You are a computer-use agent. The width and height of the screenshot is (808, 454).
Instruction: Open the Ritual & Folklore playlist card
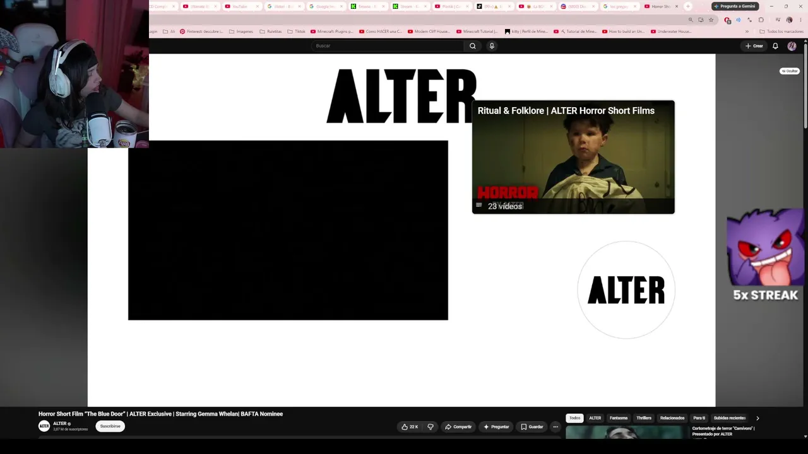573,157
